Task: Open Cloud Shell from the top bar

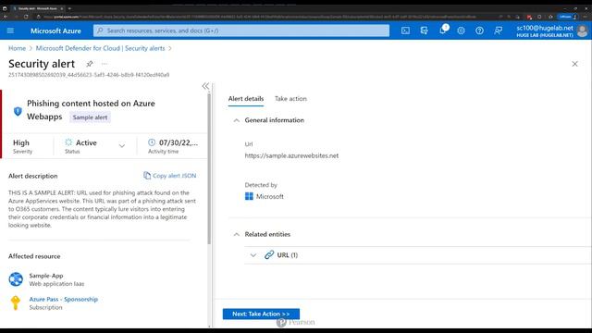Action: [x=405, y=31]
